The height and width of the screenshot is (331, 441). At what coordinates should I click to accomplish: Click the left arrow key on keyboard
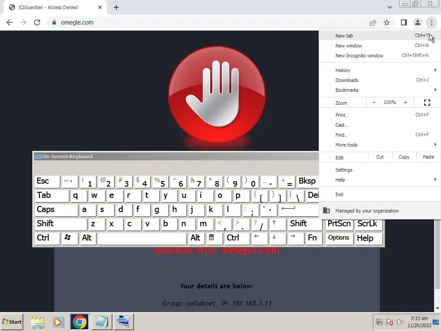[260, 238]
